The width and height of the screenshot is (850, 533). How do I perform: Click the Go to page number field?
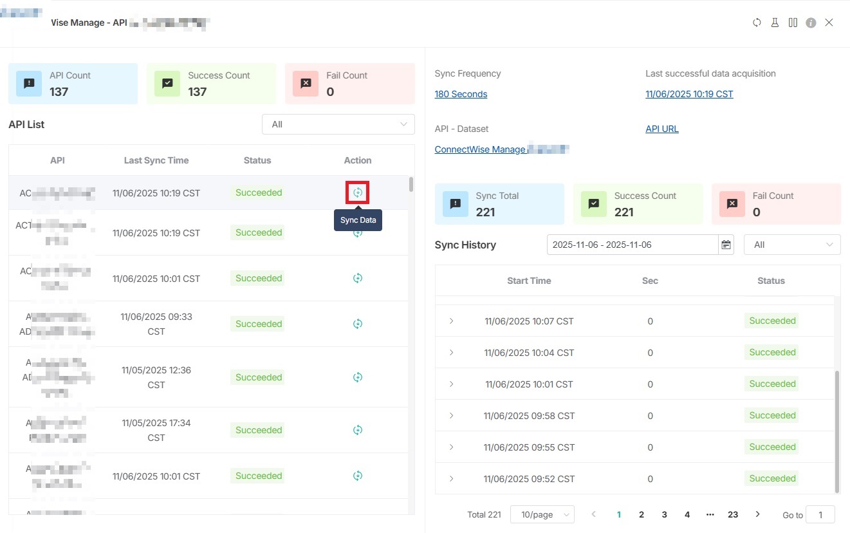pos(820,514)
